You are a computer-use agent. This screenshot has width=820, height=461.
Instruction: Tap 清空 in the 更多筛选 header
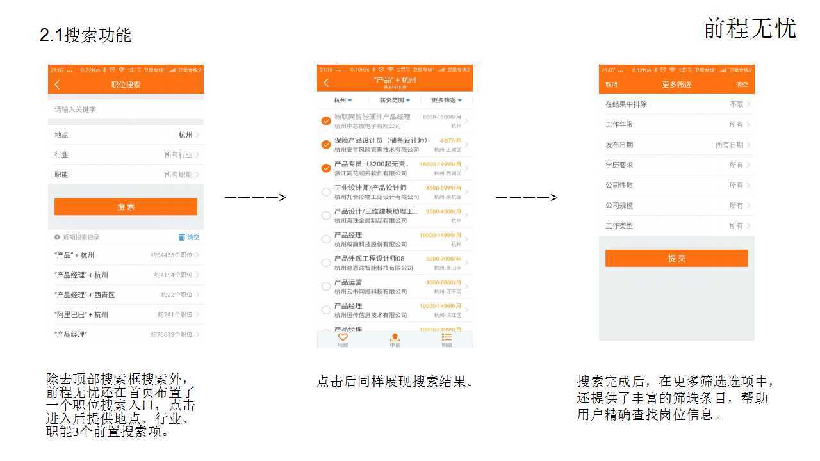742,85
